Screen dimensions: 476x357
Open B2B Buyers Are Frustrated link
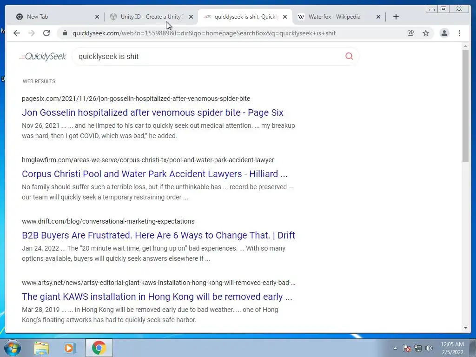click(x=159, y=235)
